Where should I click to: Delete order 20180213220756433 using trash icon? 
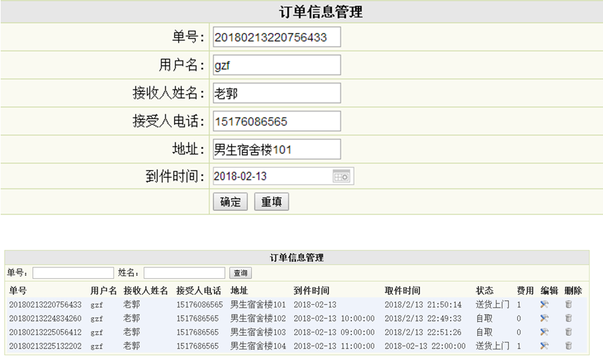pyautogui.click(x=568, y=304)
